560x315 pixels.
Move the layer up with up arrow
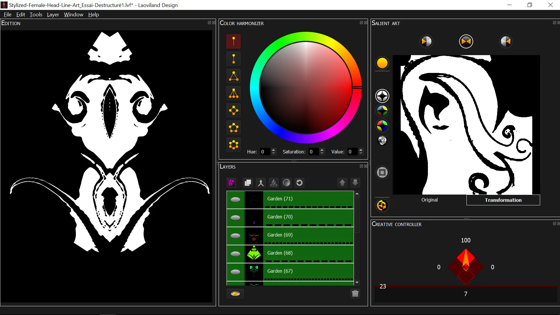[x=342, y=183]
